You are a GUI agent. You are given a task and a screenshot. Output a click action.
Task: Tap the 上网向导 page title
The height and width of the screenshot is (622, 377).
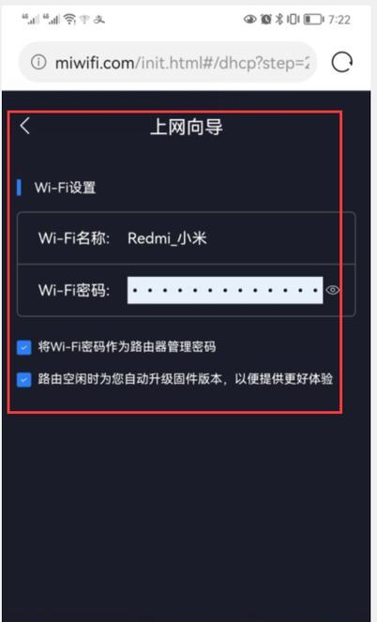click(x=187, y=127)
